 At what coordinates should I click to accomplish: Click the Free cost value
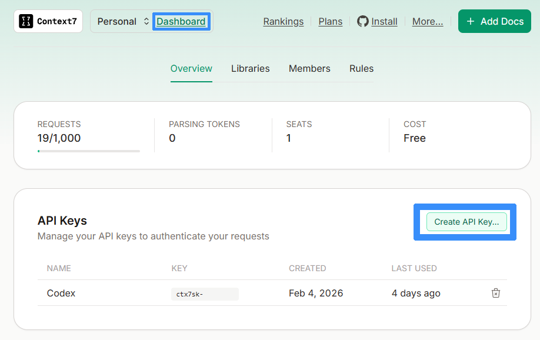point(414,138)
